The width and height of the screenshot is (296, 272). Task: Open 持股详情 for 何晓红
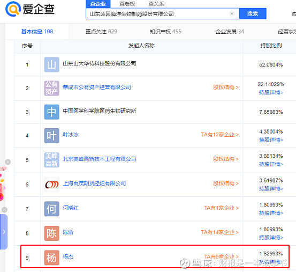pyautogui.click(x=271, y=213)
